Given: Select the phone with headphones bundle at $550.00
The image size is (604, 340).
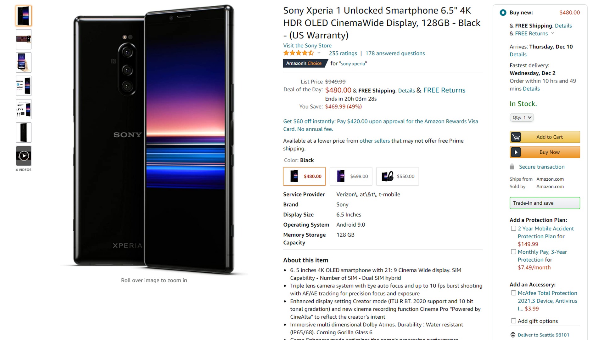Looking at the screenshot, I should (398, 176).
